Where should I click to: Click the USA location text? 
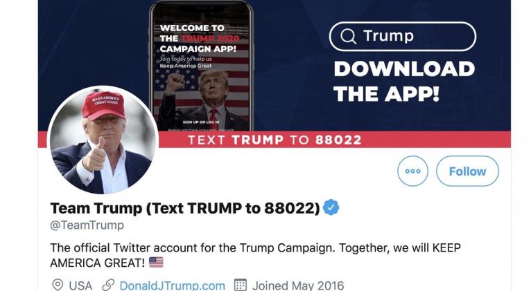[x=80, y=285]
